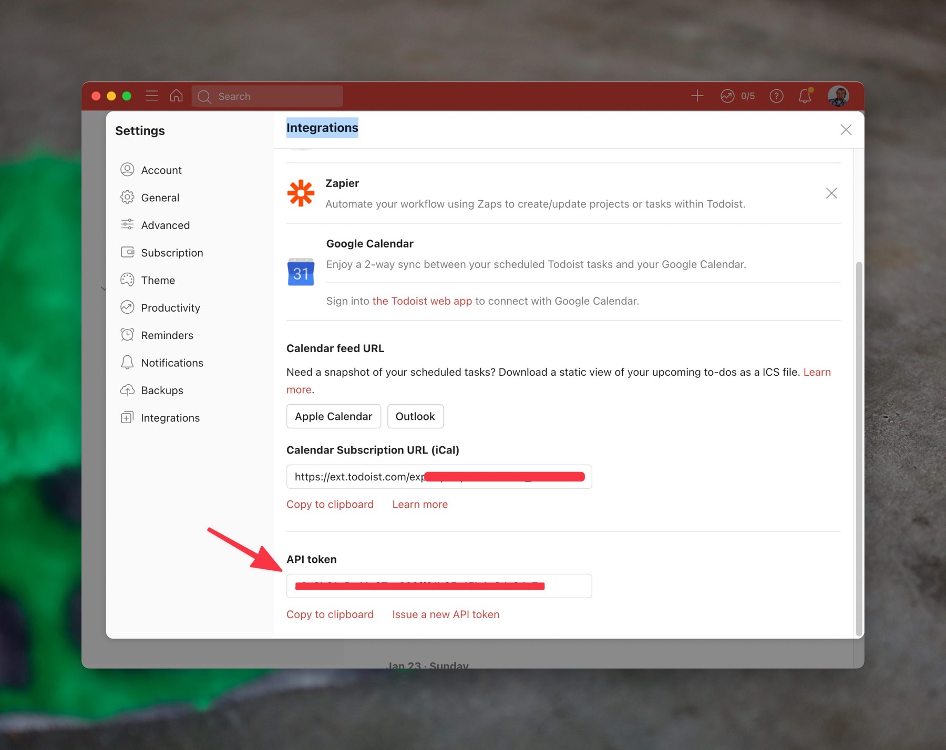Click the Outlook button
Viewport: 946px width, 750px height.
pyautogui.click(x=415, y=416)
